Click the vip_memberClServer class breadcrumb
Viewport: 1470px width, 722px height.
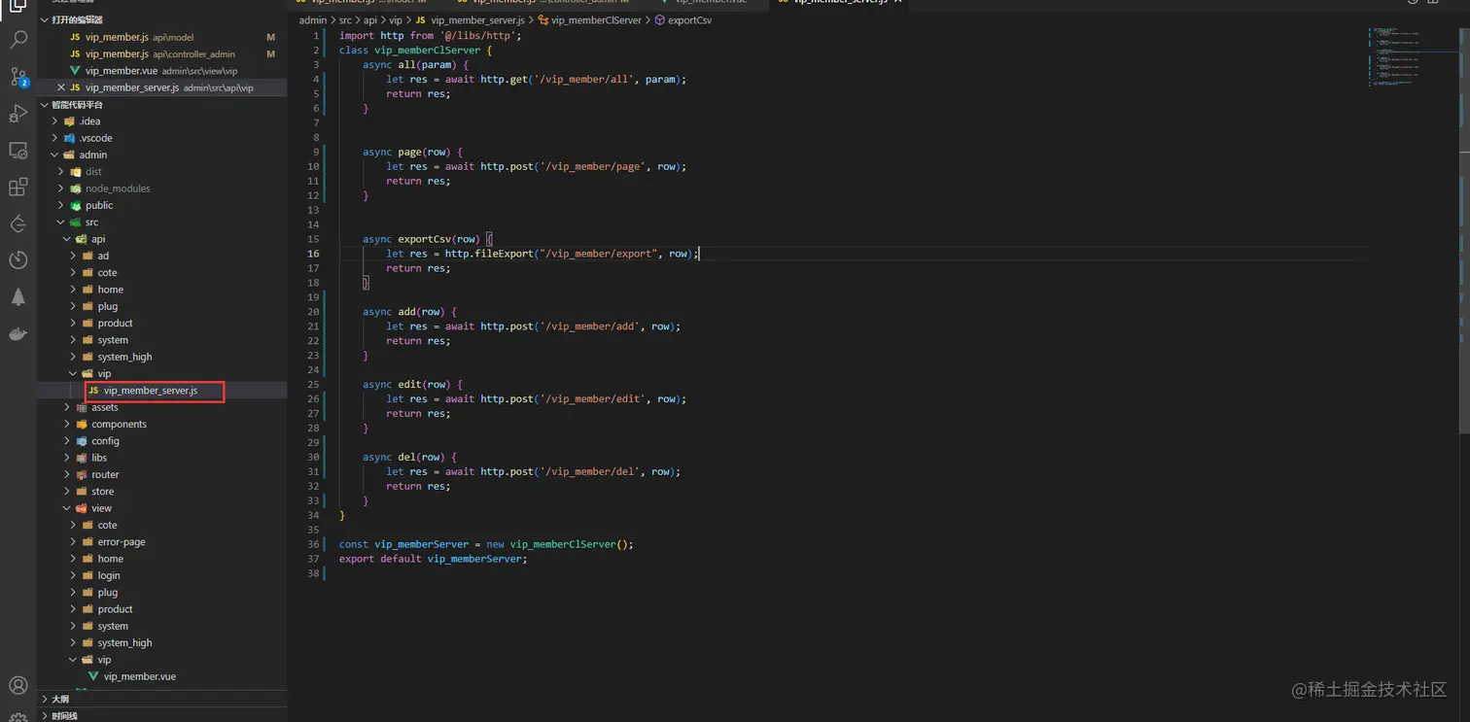pyautogui.click(x=589, y=20)
